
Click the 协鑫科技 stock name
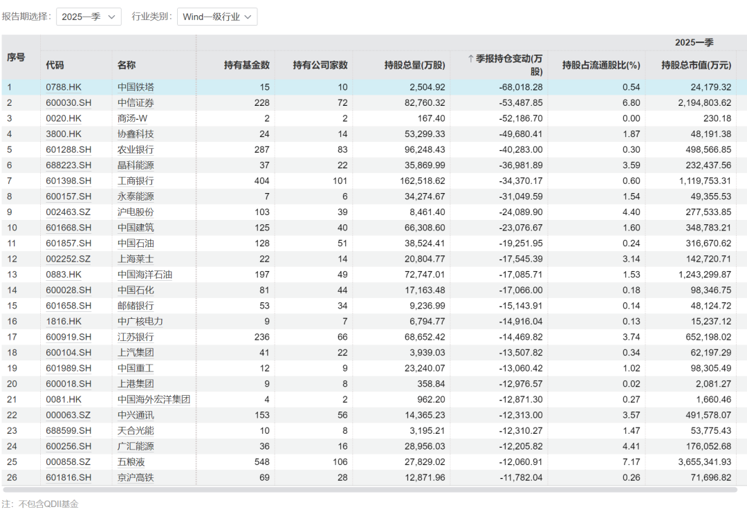coord(136,134)
